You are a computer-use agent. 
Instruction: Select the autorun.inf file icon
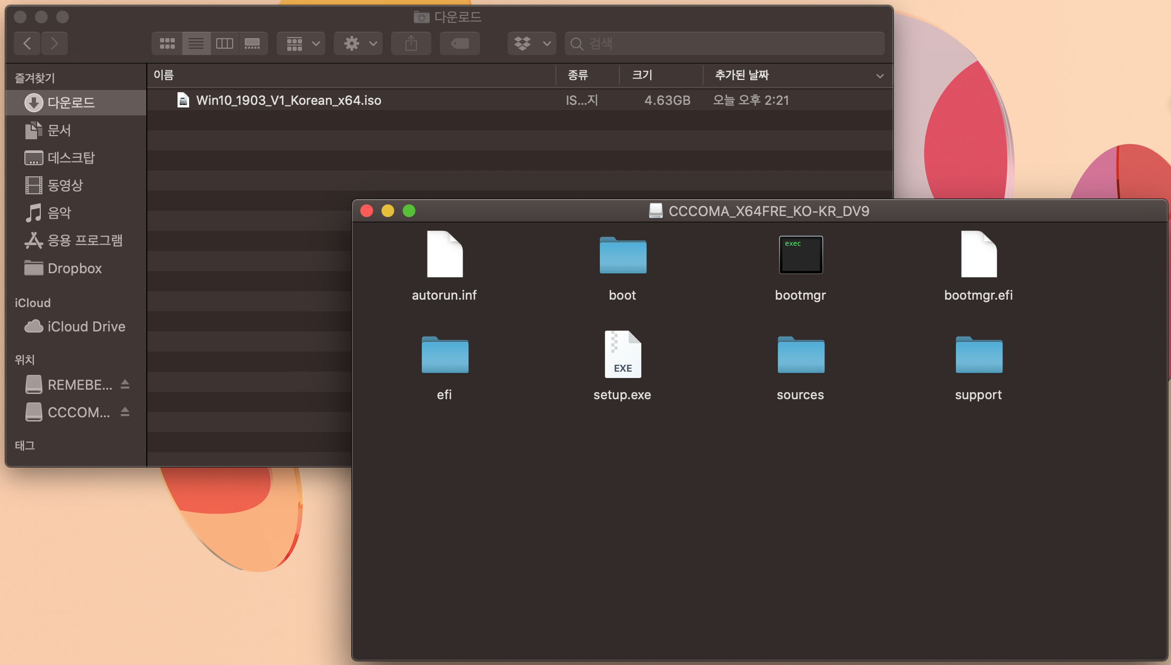[445, 254]
